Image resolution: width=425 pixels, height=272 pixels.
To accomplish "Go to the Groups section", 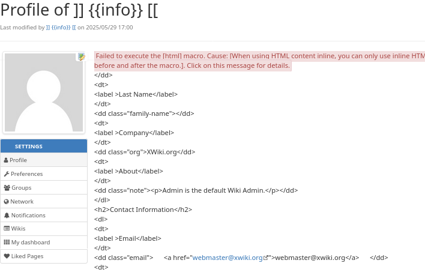I will pos(22,188).
